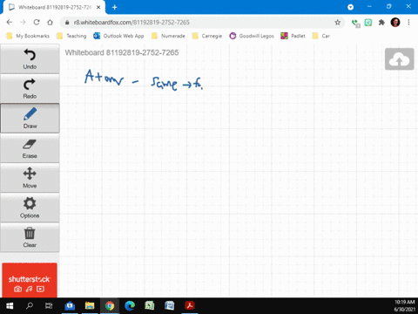Reload the whiteboard page

(x=37, y=23)
